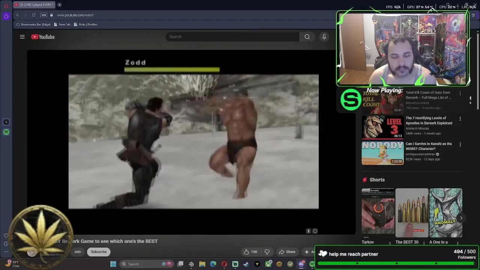Open Spotify in Opera sidebar
Image resolution: width=480 pixels, height=270 pixels.
[x=6, y=132]
